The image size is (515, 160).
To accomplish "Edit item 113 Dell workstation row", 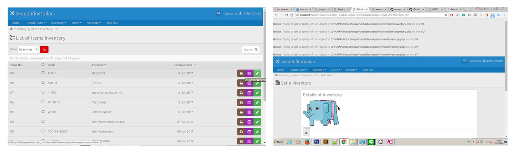I will pos(257,131).
